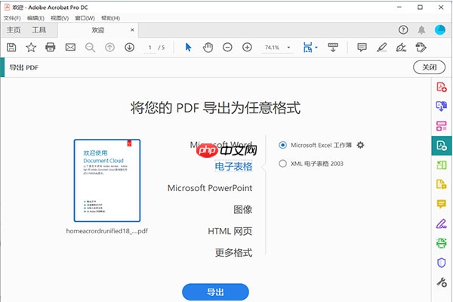Click the homeacrordrunified18_...pdf file name
Viewport: 453px width, 302px height.
107,231
